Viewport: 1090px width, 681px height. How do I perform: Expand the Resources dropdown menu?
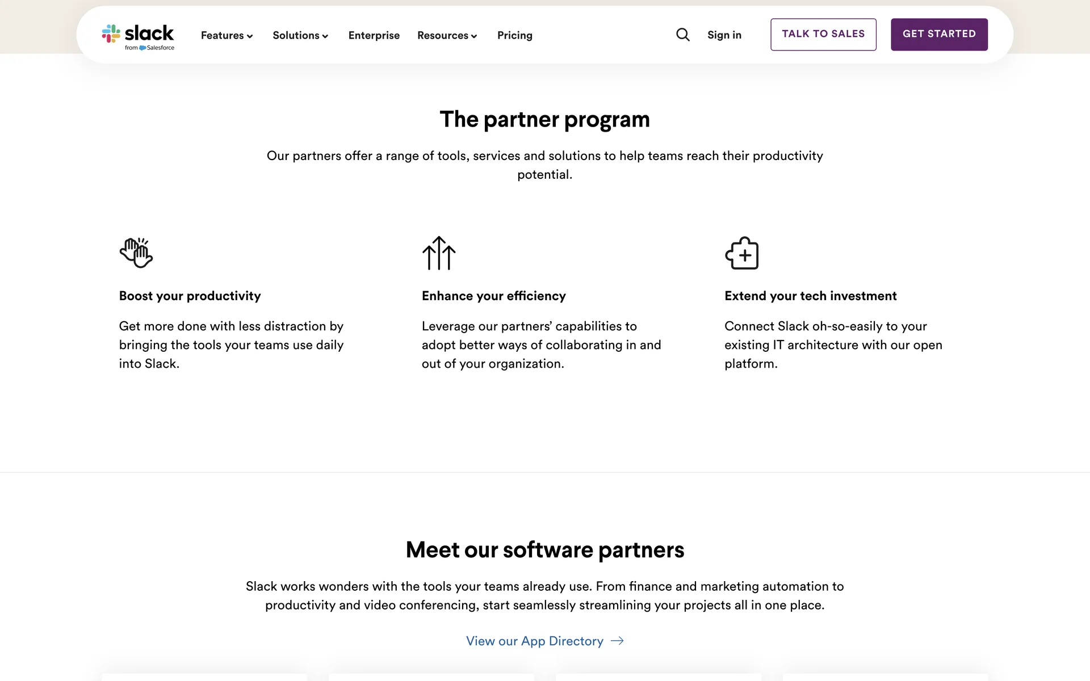pos(447,35)
